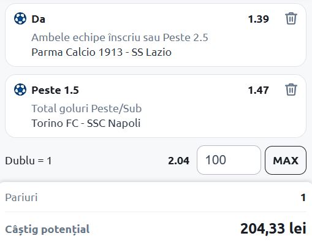Click the combined odds 2.04
312x244 pixels.
pos(178,161)
